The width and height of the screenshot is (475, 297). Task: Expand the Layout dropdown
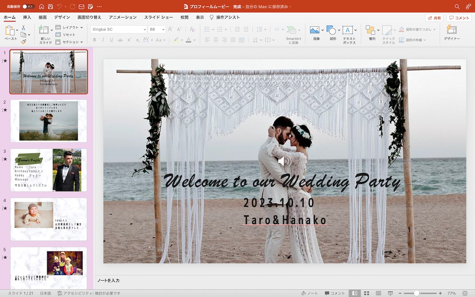(x=69, y=27)
